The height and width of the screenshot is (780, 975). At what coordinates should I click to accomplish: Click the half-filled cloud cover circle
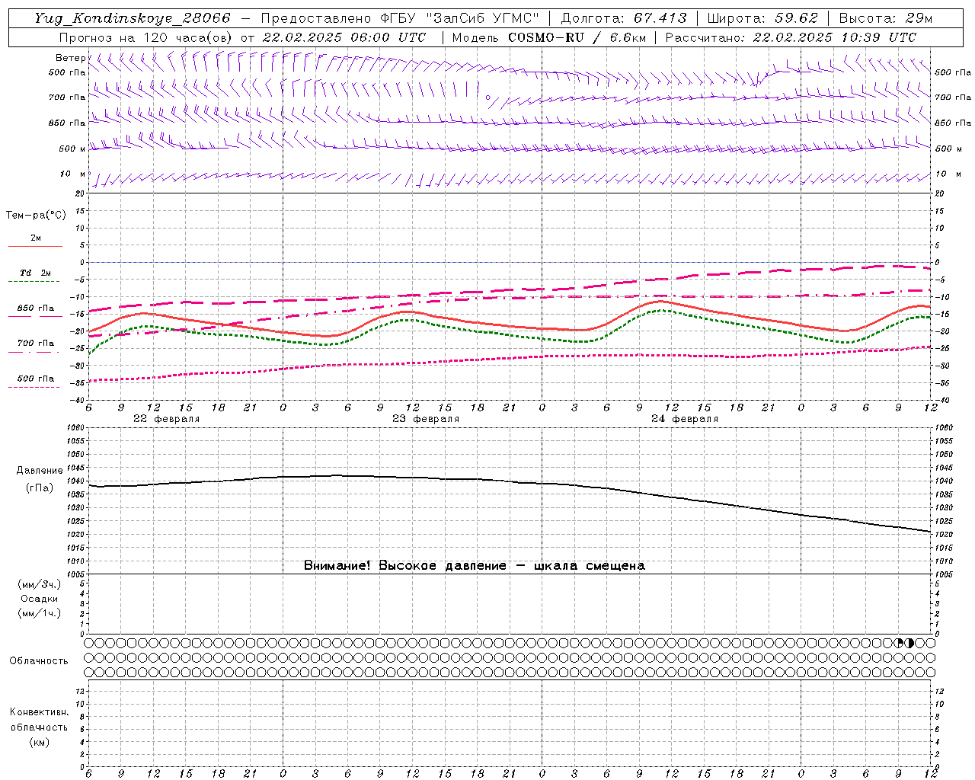[x=909, y=643]
